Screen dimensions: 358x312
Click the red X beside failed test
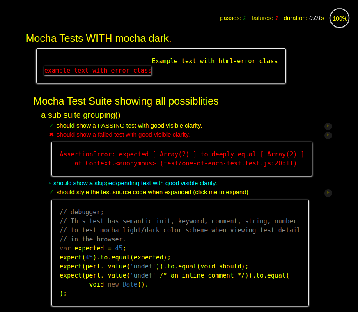tap(51, 135)
